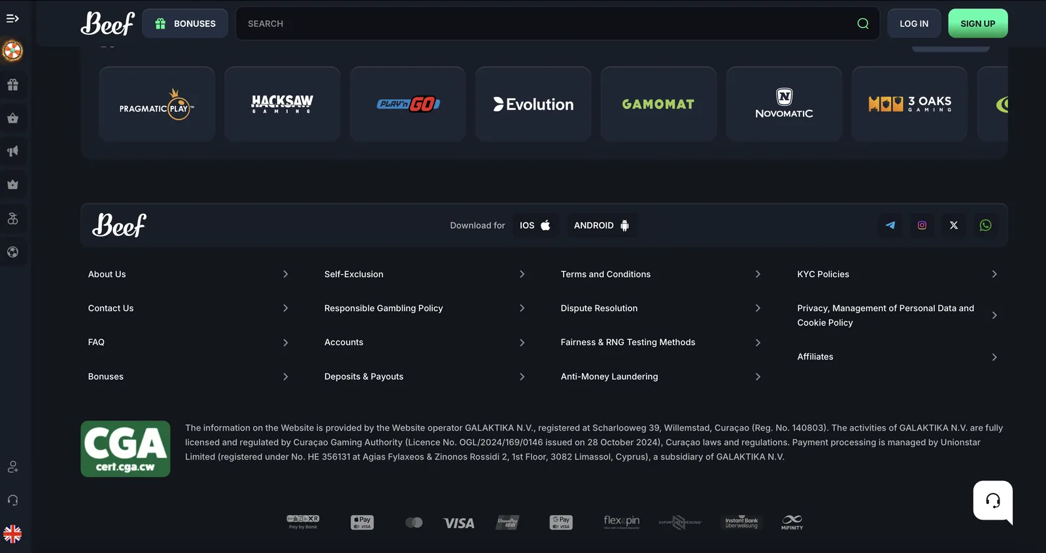Image resolution: width=1046 pixels, height=553 pixels.
Task: Select the megaphone promotions icon in the sidebar
Action: coord(12,151)
